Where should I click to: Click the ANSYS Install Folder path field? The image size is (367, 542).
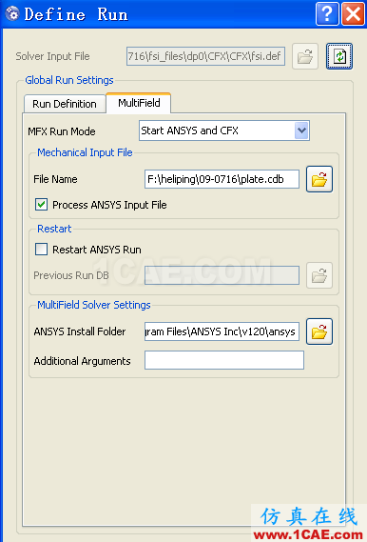pyautogui.click(x=222, y=331)
